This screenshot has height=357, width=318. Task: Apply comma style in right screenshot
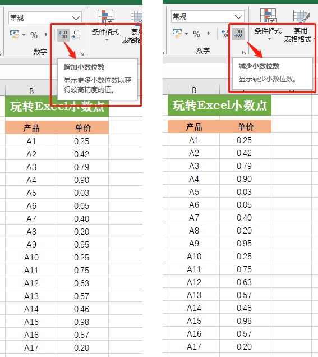tap(209, 34)
